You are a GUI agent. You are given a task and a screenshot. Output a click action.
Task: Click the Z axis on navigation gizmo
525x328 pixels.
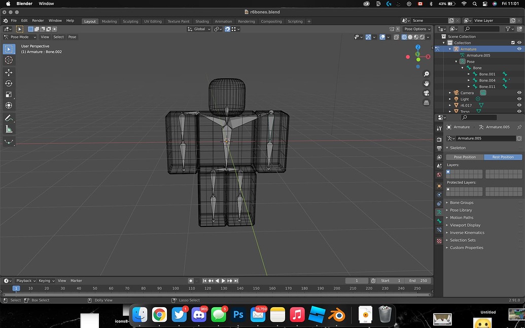click(418, 47)
